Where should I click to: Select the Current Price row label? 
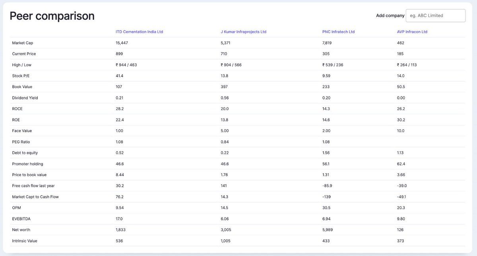click(24, 54)
